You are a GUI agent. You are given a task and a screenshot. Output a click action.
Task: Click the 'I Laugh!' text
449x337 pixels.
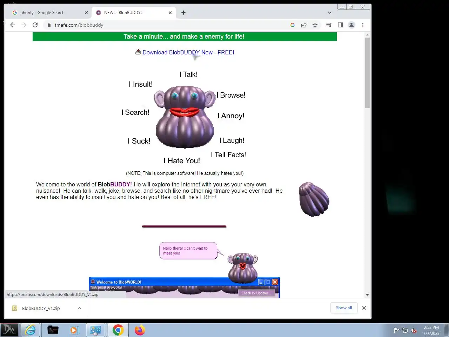[232, 140]
